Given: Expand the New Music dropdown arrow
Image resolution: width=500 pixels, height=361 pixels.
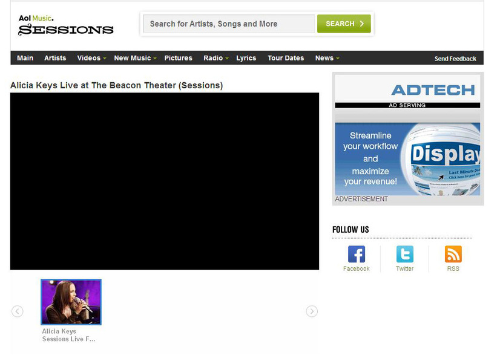Looking at the screenshot, I should pos(155,58).
